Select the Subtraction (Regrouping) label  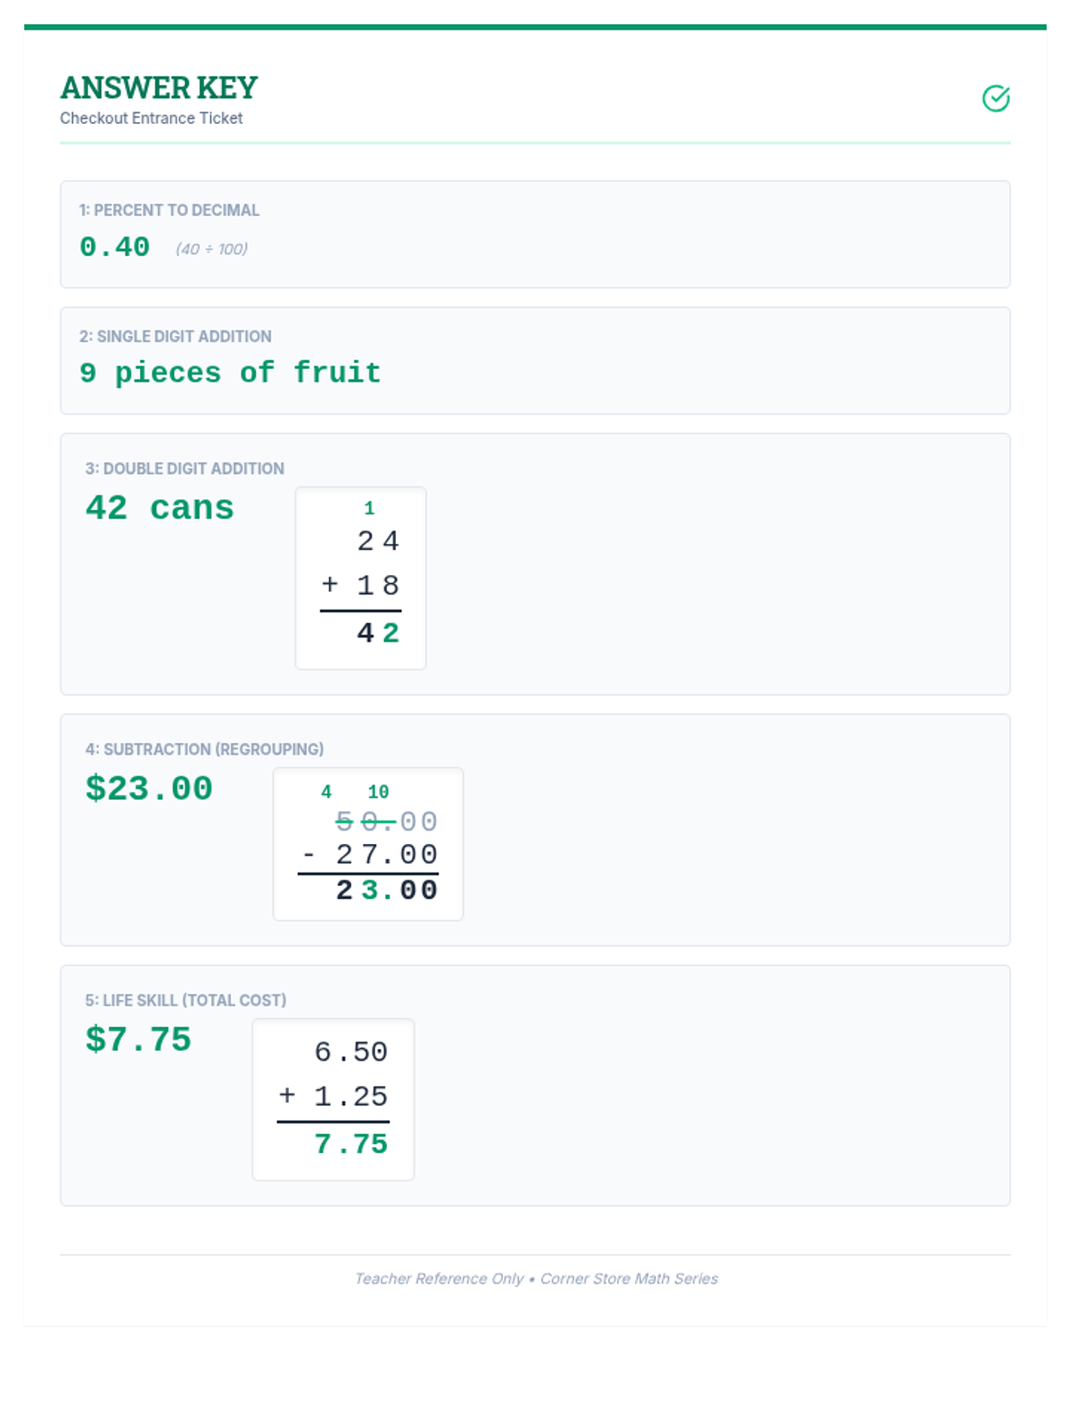click(x=204, y=750)
